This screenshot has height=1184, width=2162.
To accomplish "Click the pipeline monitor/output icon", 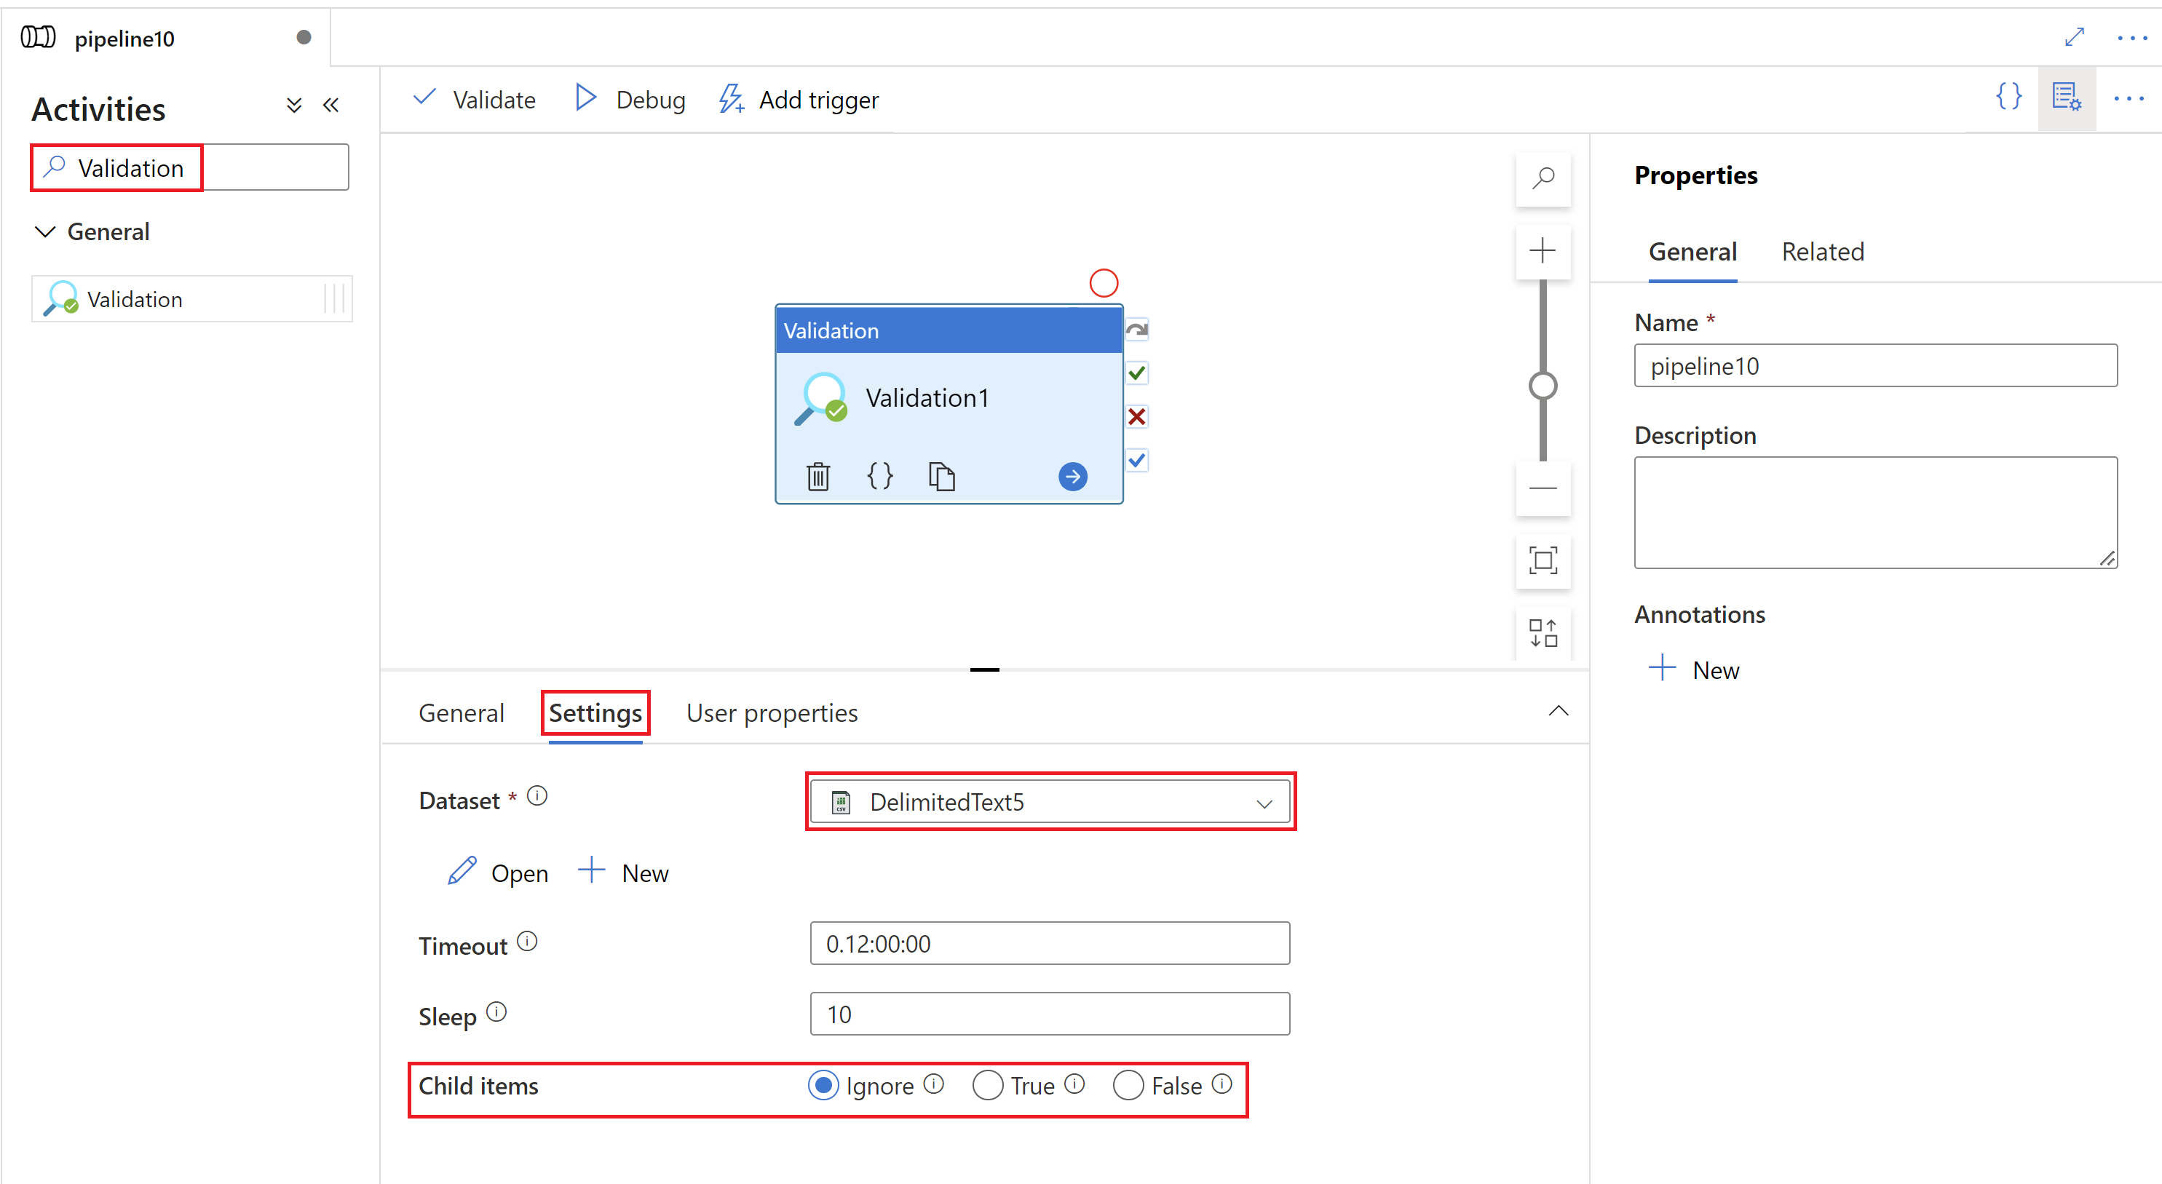I will (2066, 99).
